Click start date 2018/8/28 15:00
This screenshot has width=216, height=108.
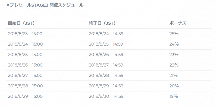(x=25, y=86)
